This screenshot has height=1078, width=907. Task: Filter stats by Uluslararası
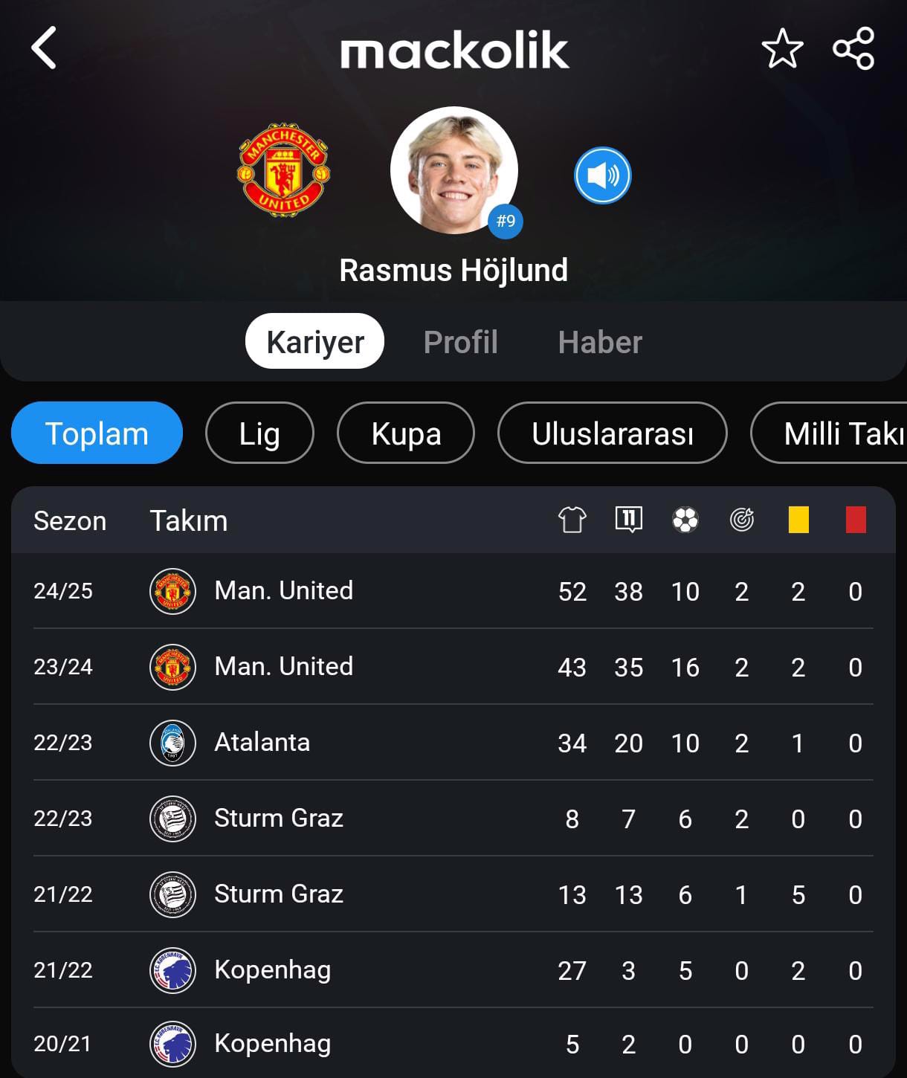pyautogui.click(x=613, y=433)
